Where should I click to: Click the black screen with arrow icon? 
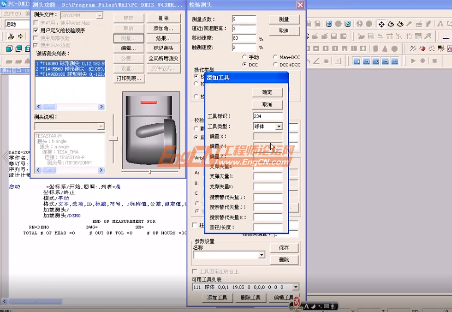click(x=441, y=48)
